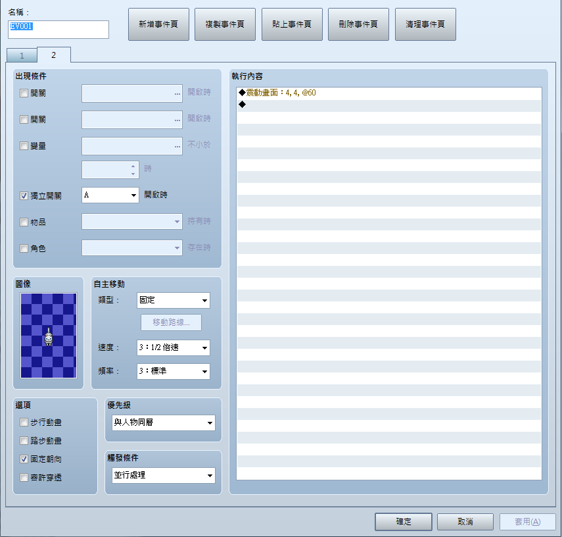Expand the 觸發條件 並行處理 dropdown
This screenshot has width=562, height=537.
tap(164, 476)
